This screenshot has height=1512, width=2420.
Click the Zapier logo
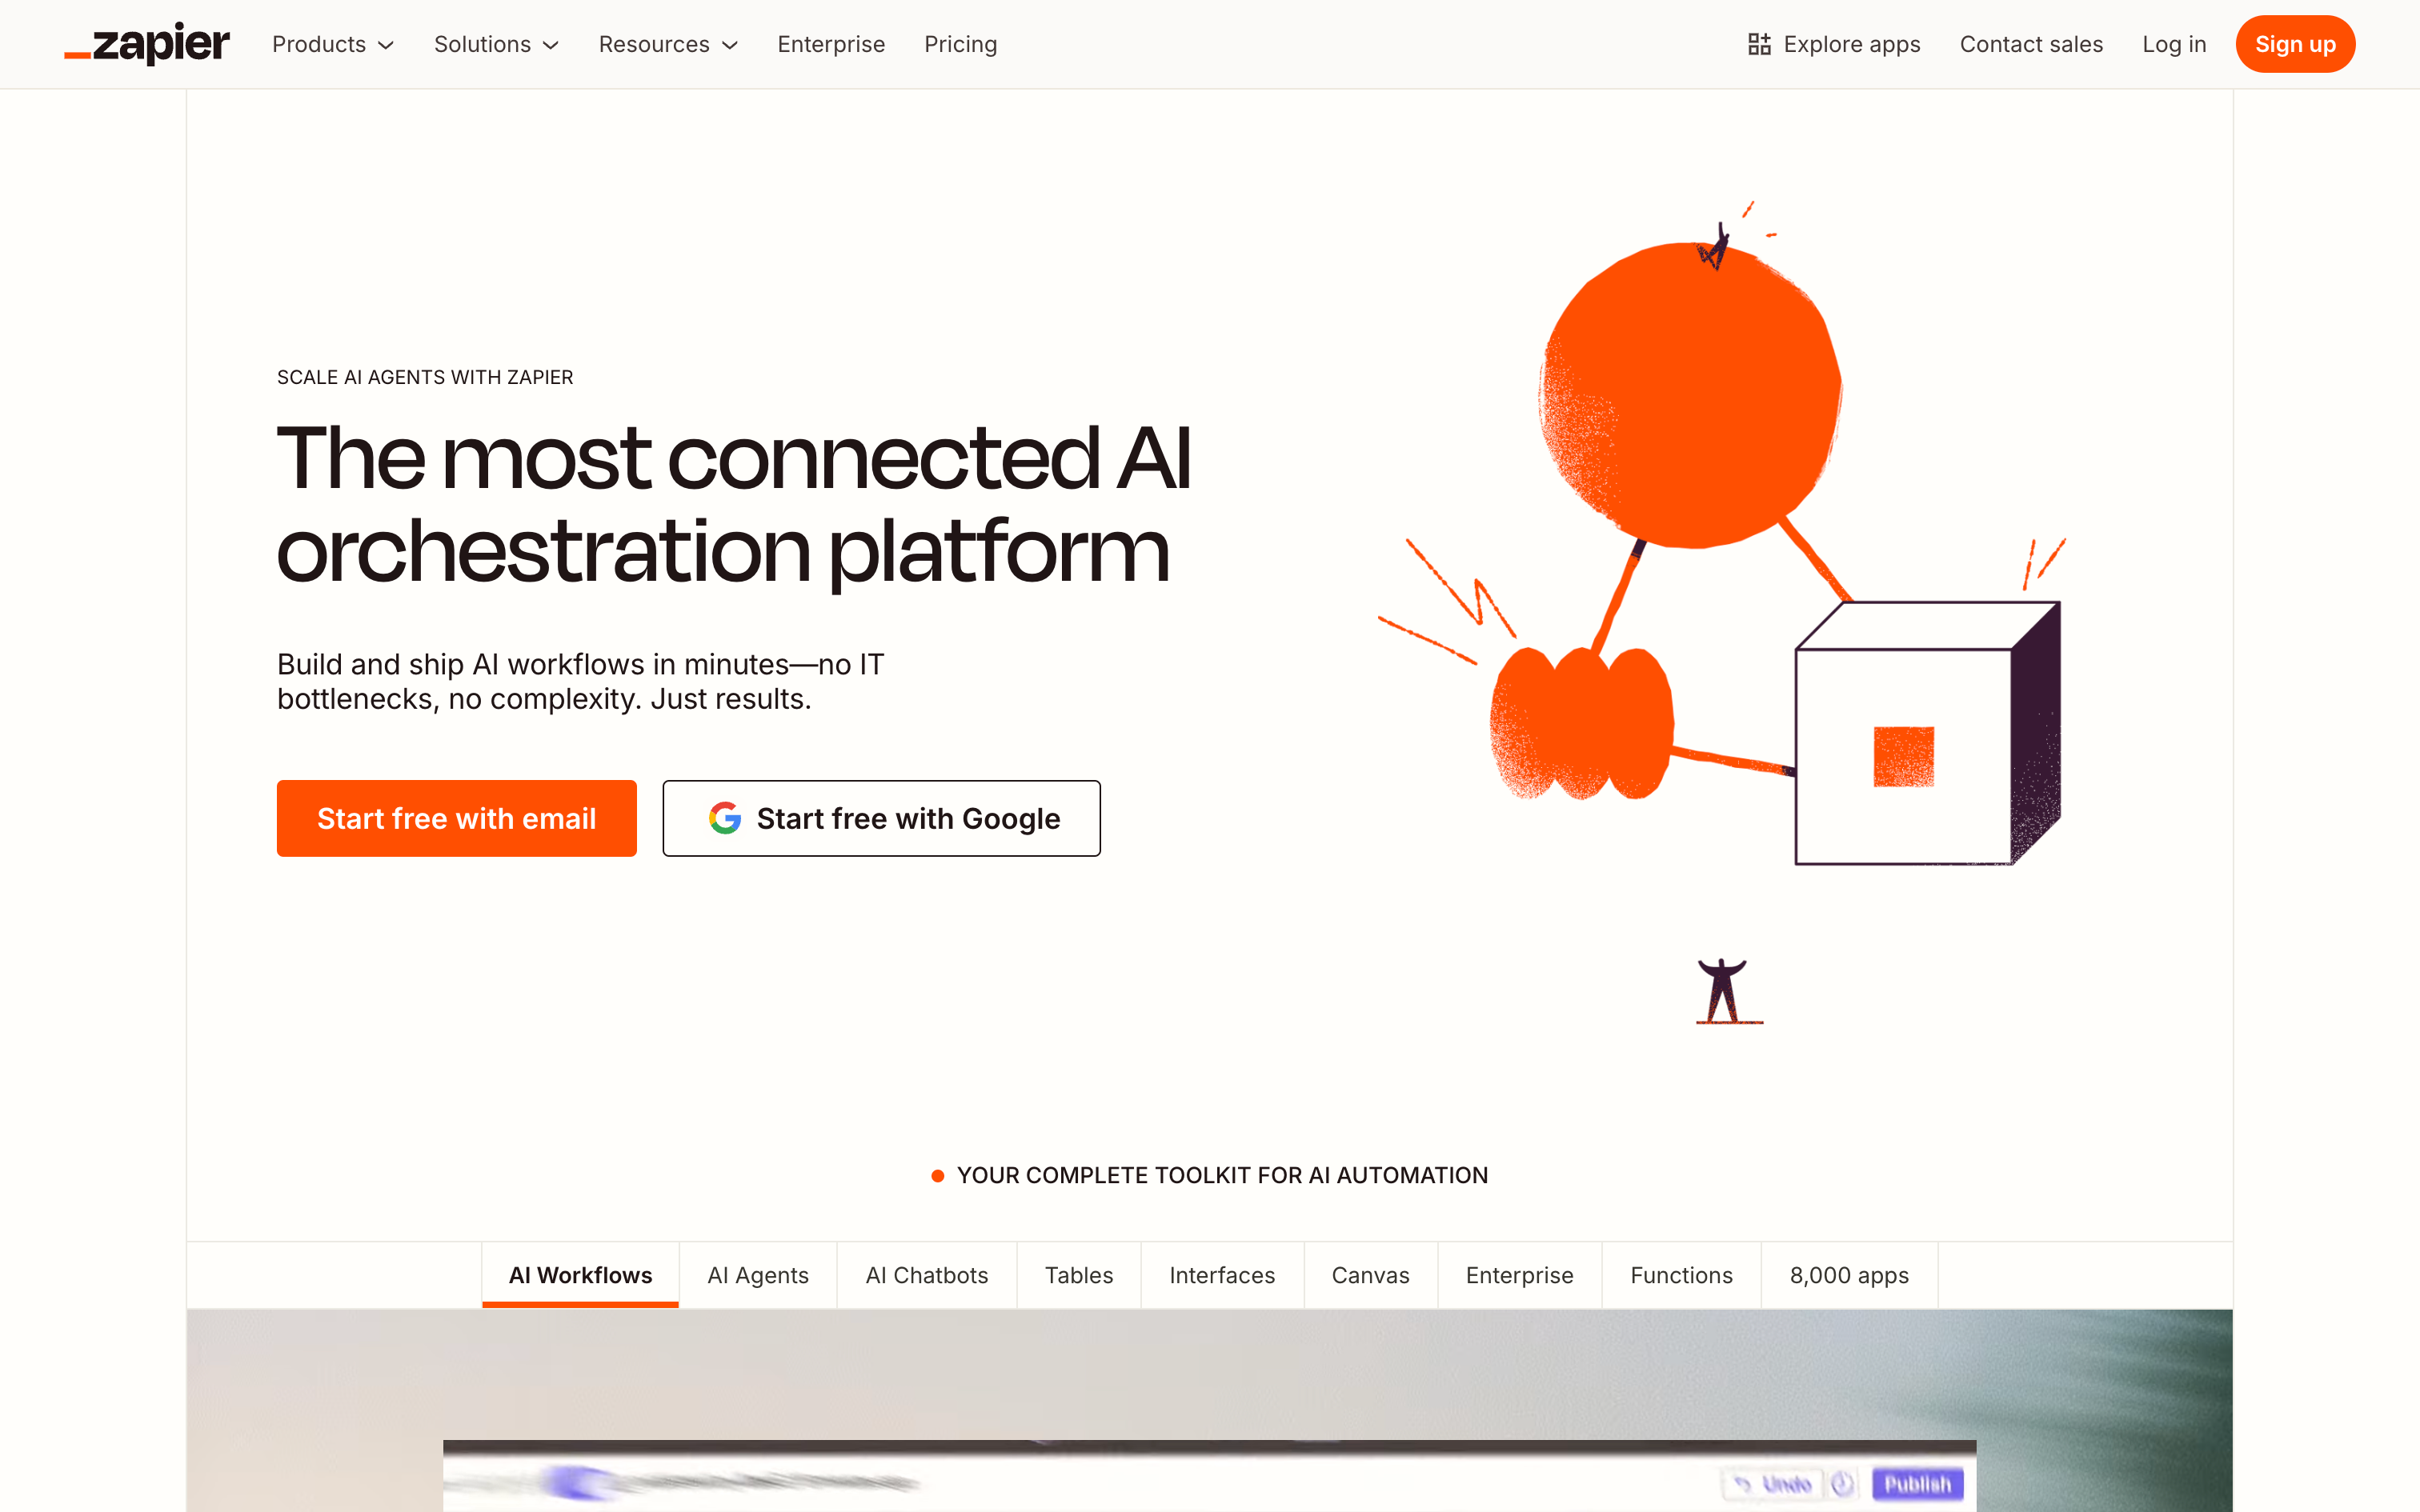tap(147, 44)
